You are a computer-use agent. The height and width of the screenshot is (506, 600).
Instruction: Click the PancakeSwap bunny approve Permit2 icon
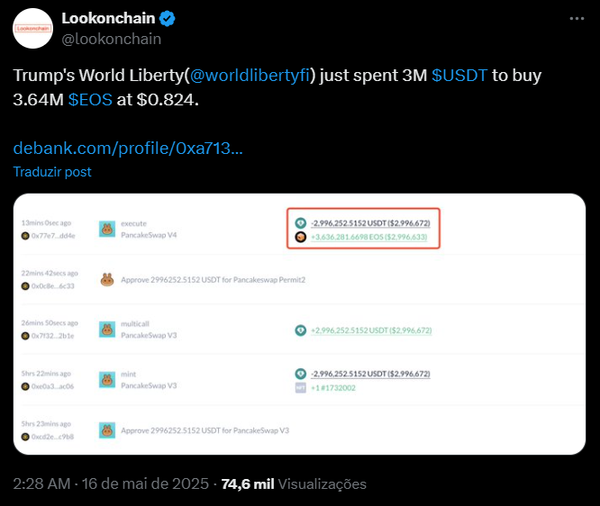(106, 280)
